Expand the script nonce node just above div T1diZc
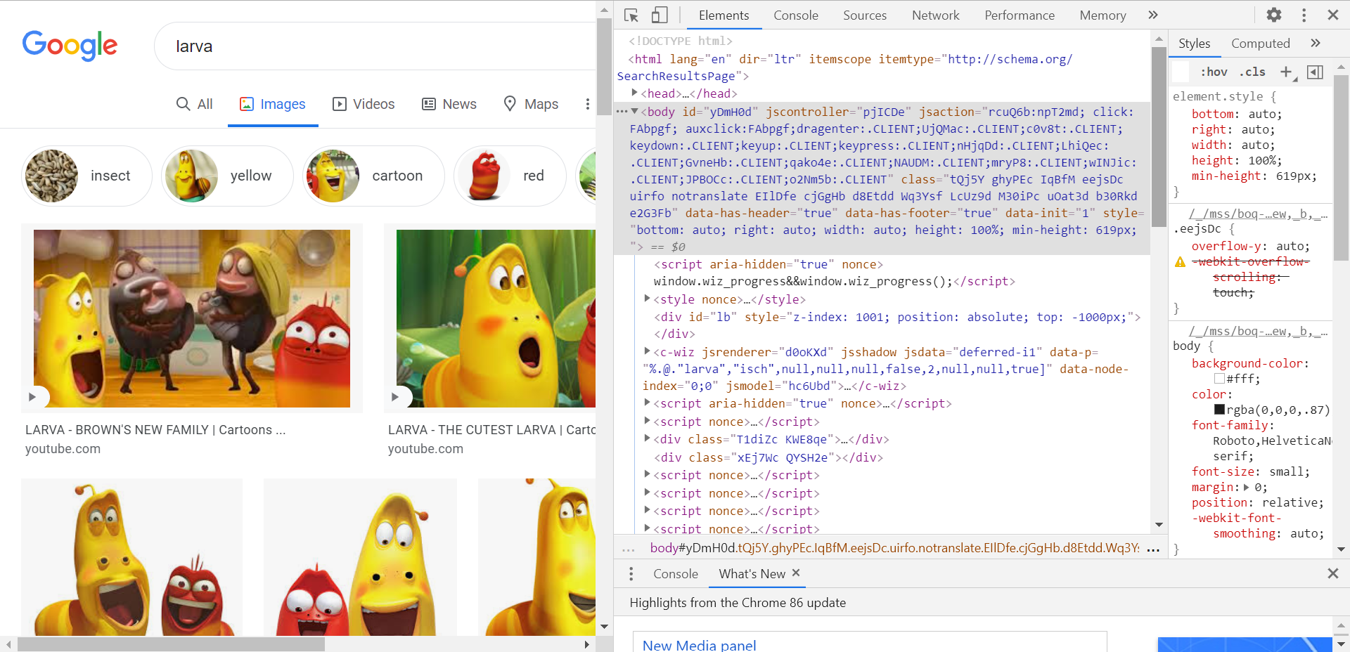The image size is (1350, 652). click(647, 421)
